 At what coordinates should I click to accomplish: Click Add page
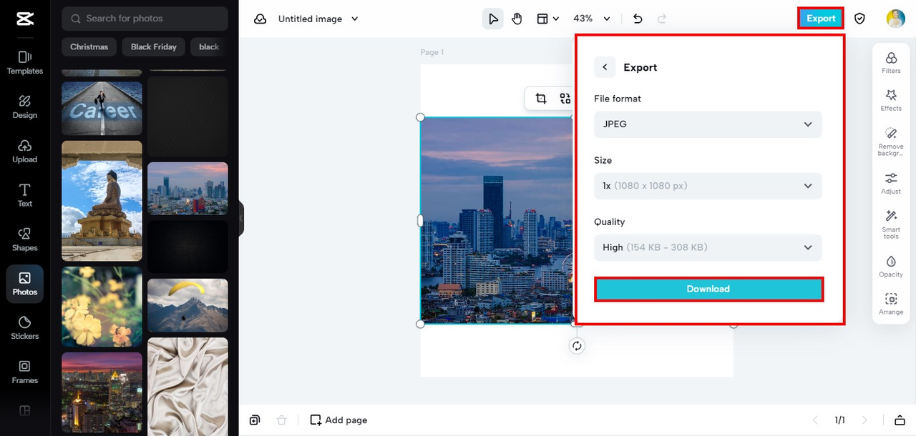tap(338, 420)
